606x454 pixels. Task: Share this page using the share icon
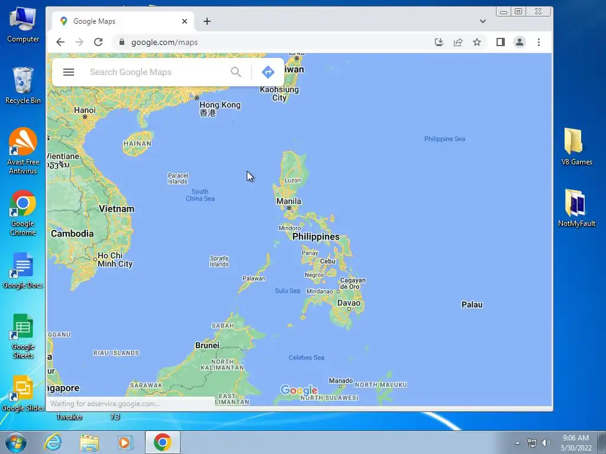click(x=458, y=42)
